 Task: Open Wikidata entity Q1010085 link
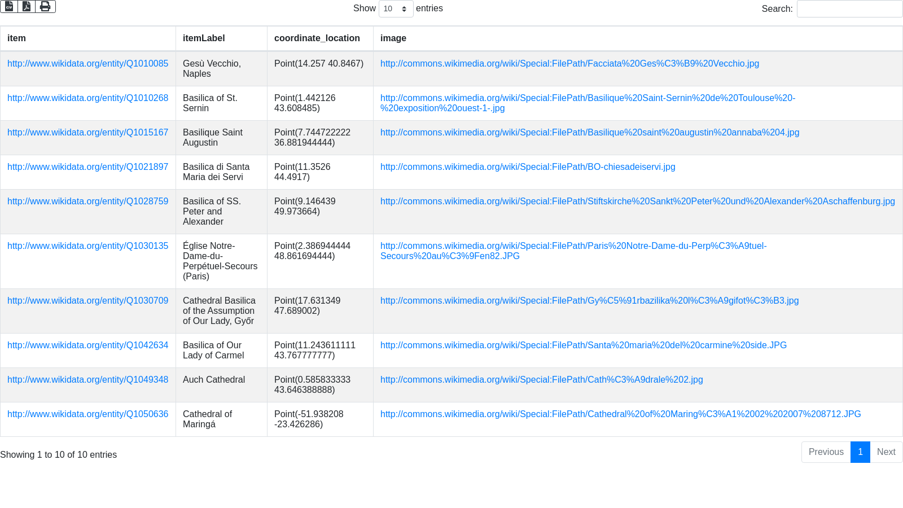[x=87, y=64]
